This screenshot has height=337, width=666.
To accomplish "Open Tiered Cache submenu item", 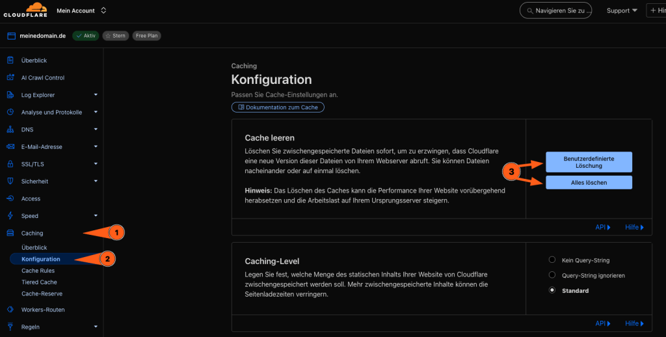I will [x=39, y=282].
